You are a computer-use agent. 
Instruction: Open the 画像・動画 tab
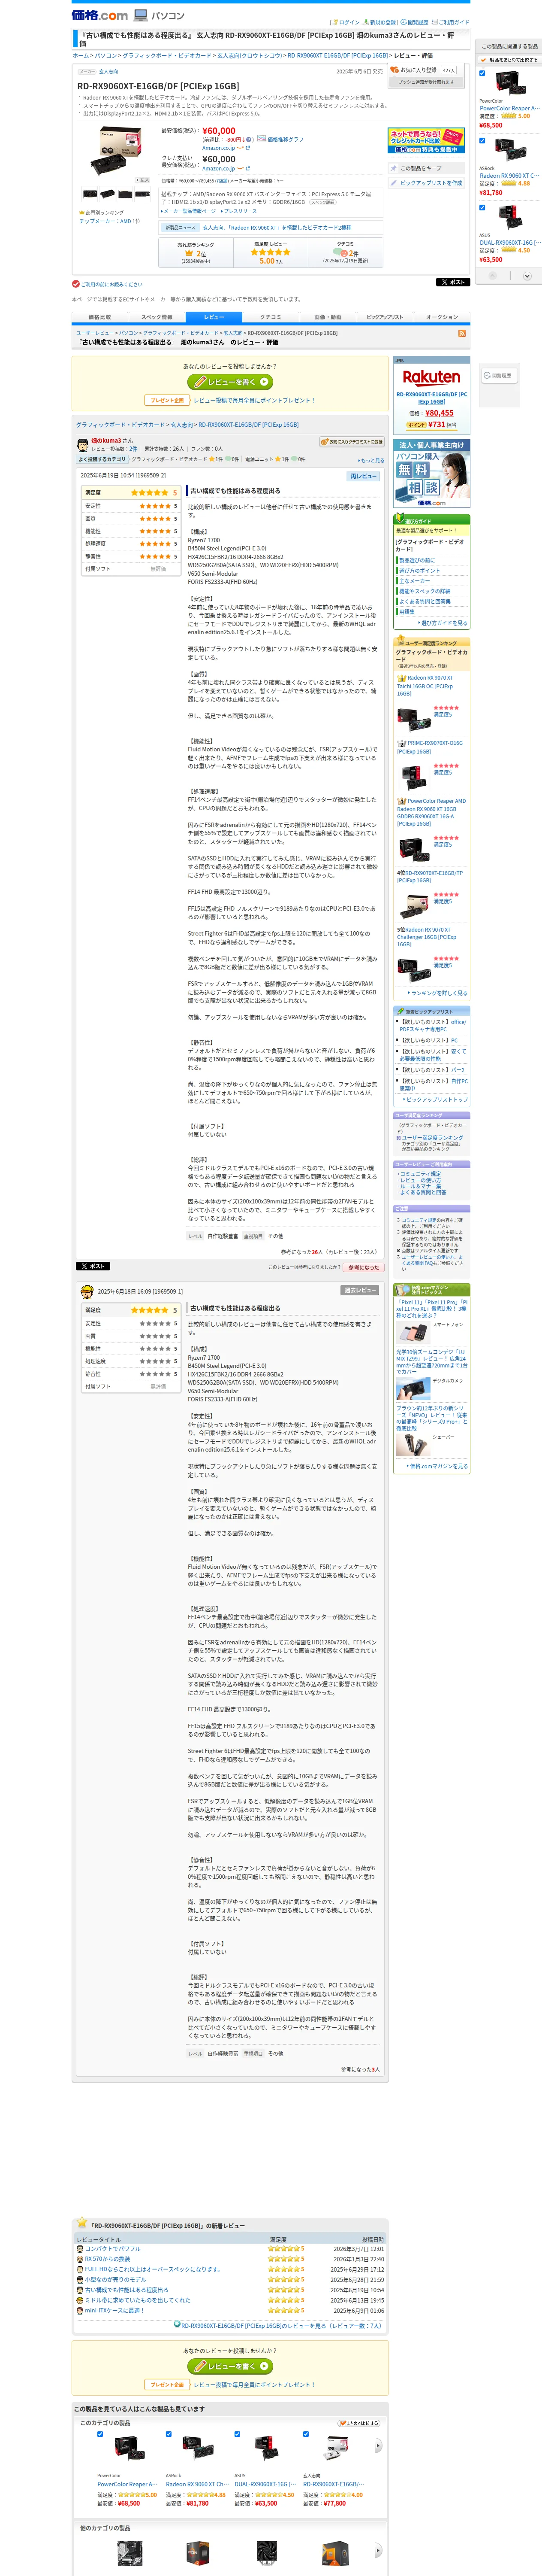point(328,317)
